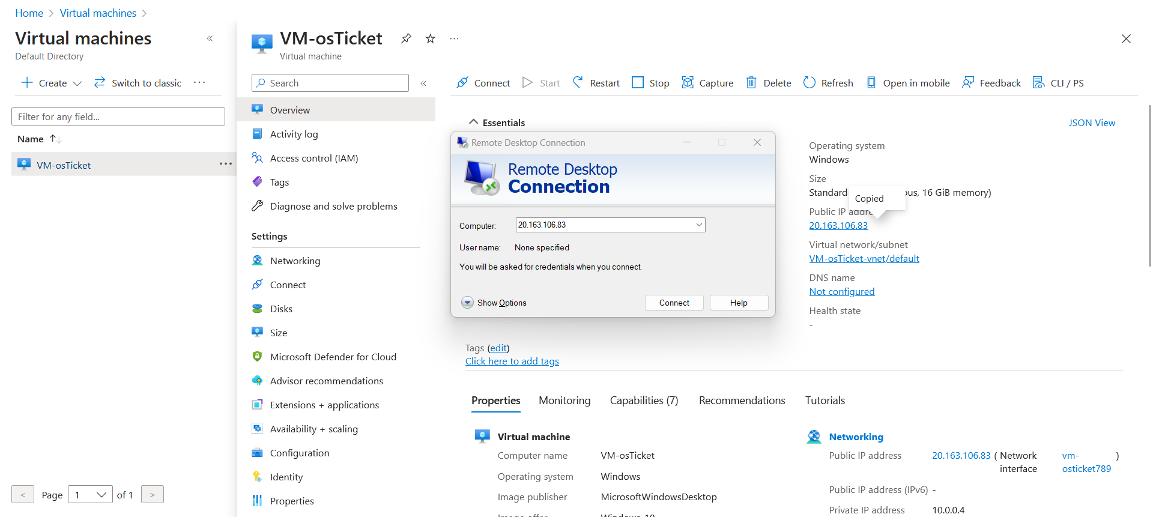Pin VM-osTicket to the dashboard
The width and height of the screenshot is (1153, 517).
click(x=407, y=39)
